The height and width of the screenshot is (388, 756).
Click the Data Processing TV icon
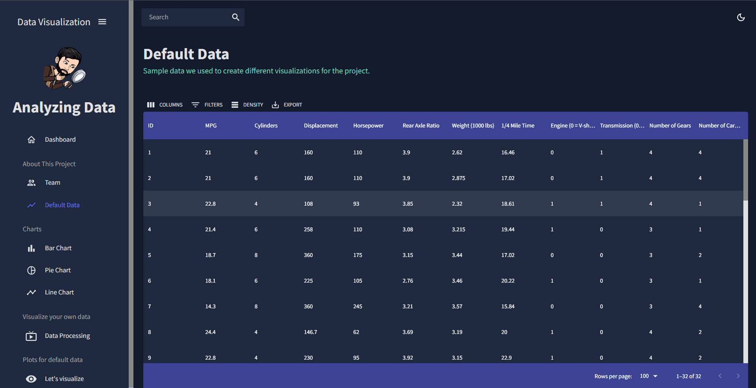coord(31,336)
